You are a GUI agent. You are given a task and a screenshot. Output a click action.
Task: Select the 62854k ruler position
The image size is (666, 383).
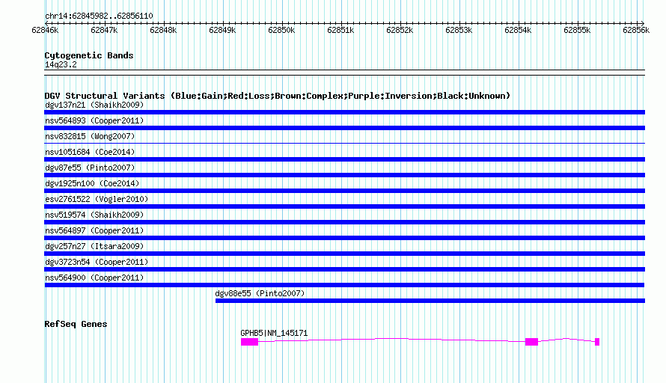518,30
